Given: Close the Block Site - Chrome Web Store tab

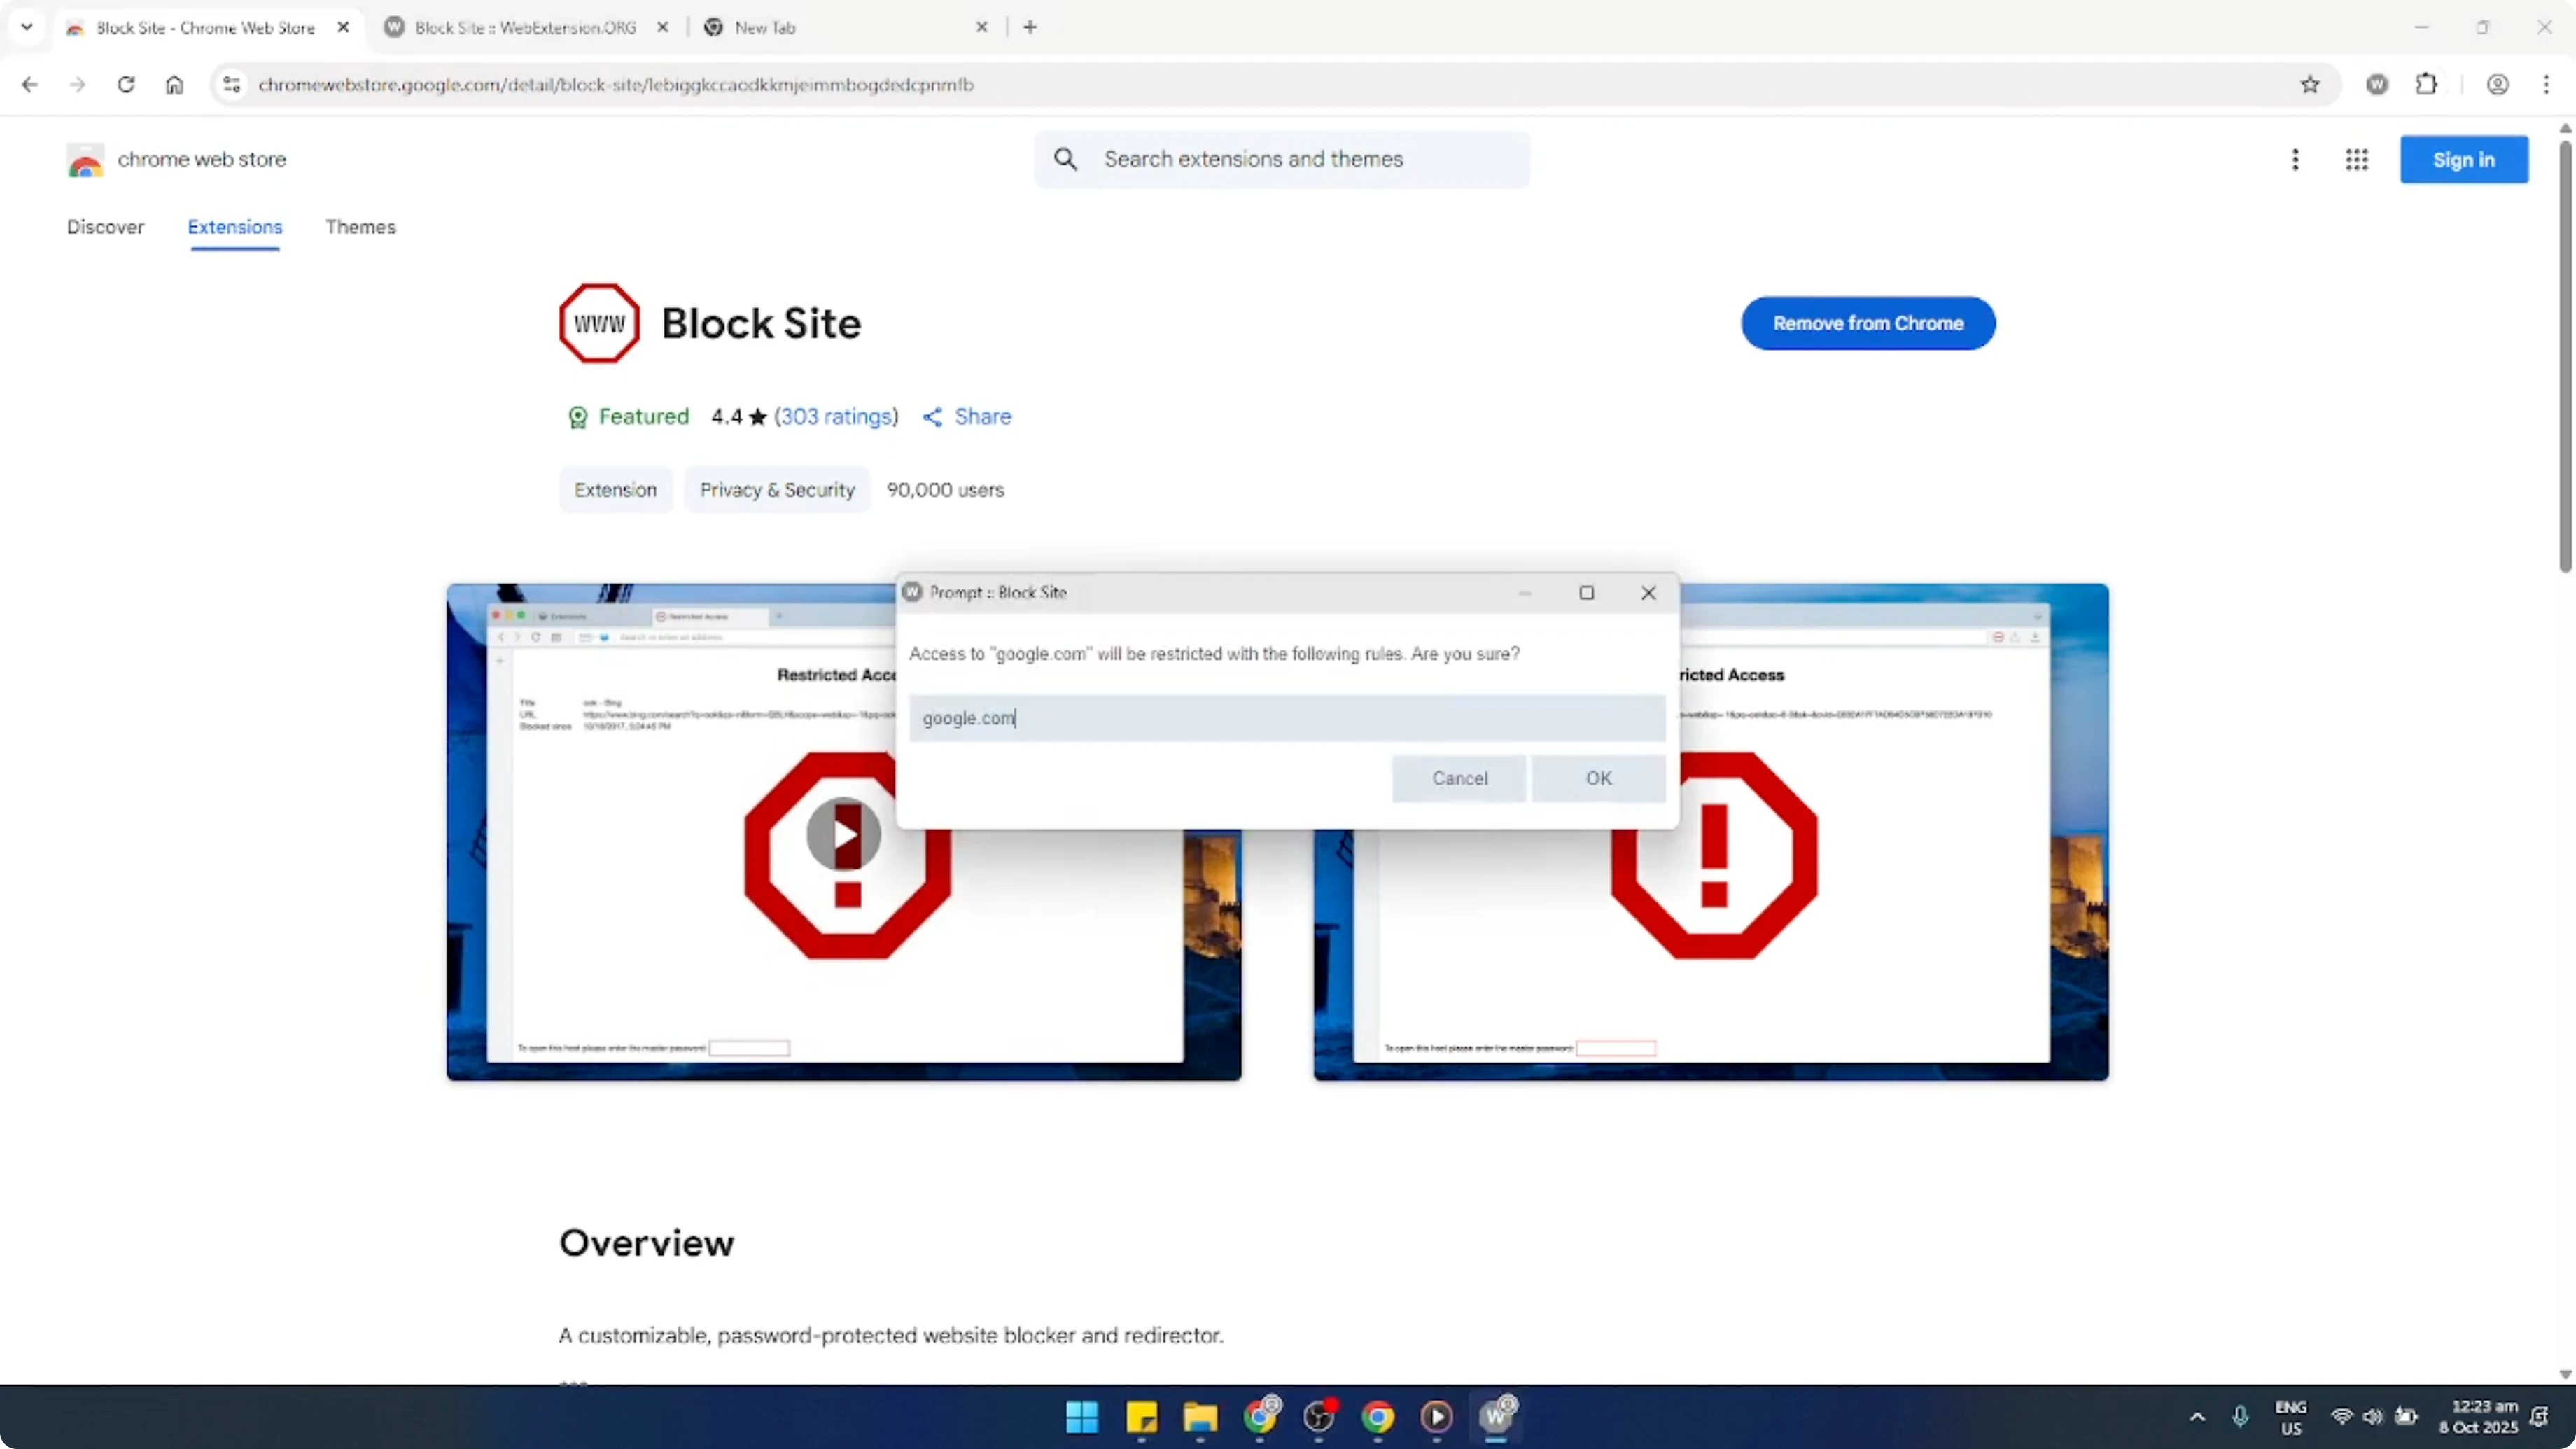Looking at the screenshot, I should click(343, 28).
